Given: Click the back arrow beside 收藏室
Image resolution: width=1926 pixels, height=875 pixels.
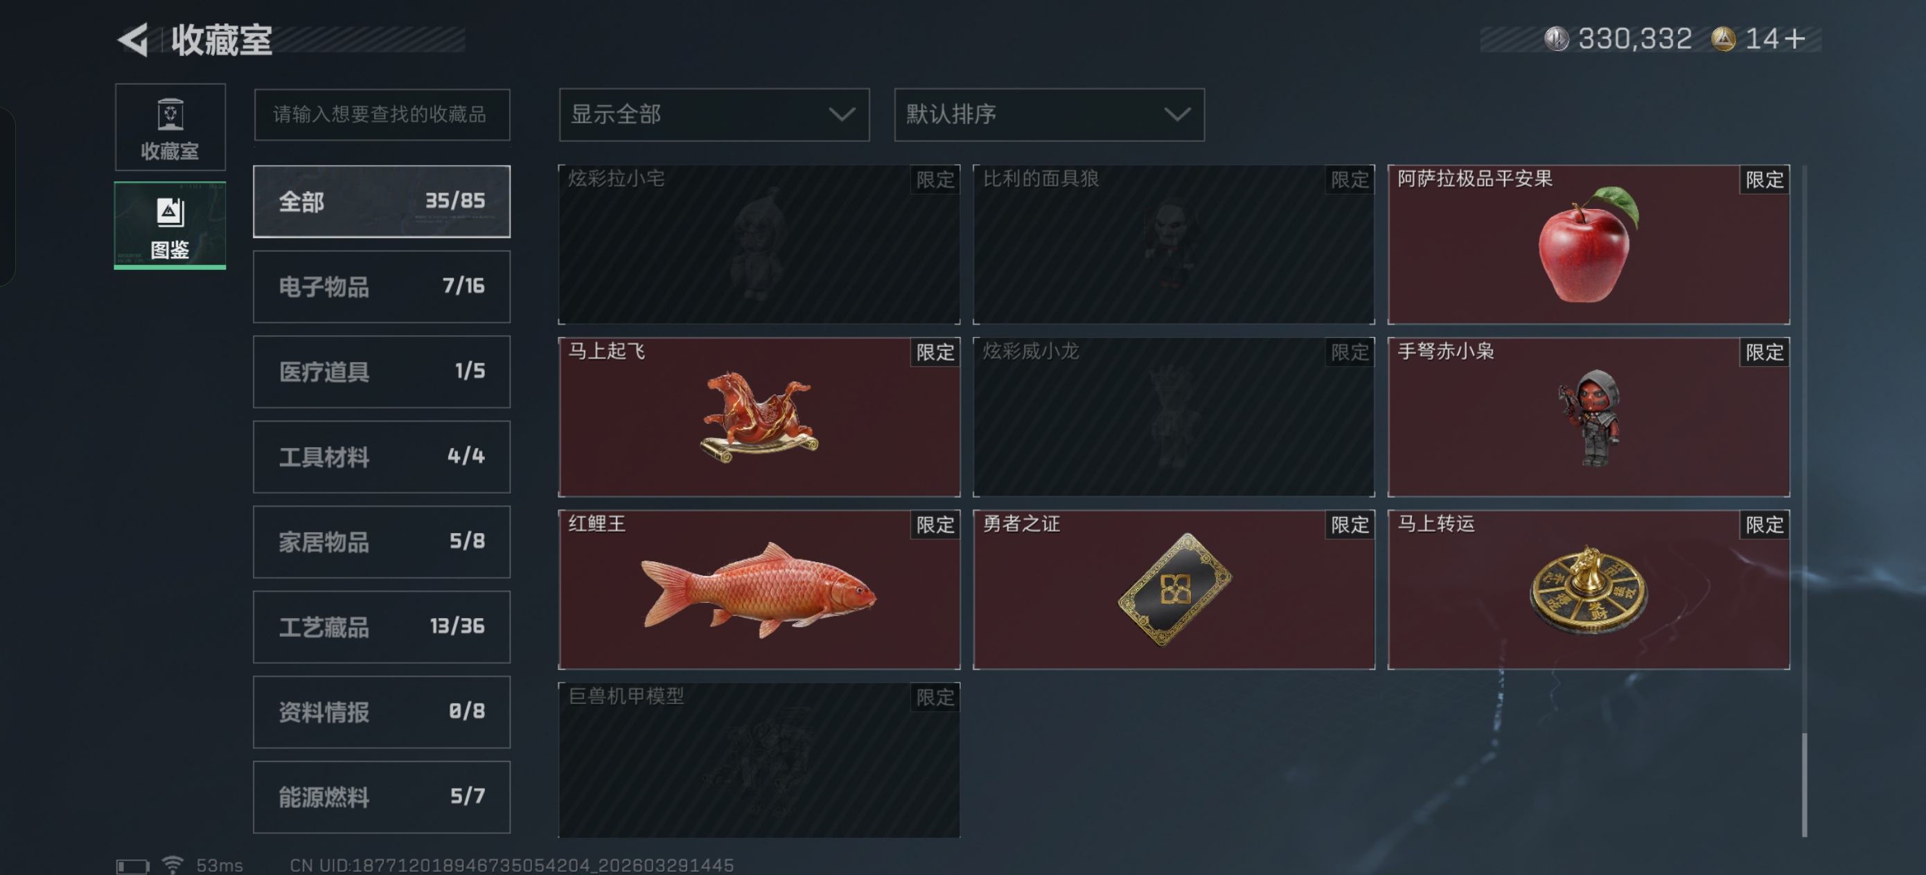Looking at the screenshot, I should coord(133,39).
